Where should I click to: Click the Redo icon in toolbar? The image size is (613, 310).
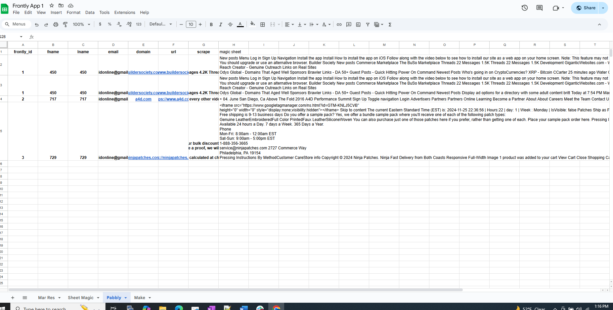(46, 24)
